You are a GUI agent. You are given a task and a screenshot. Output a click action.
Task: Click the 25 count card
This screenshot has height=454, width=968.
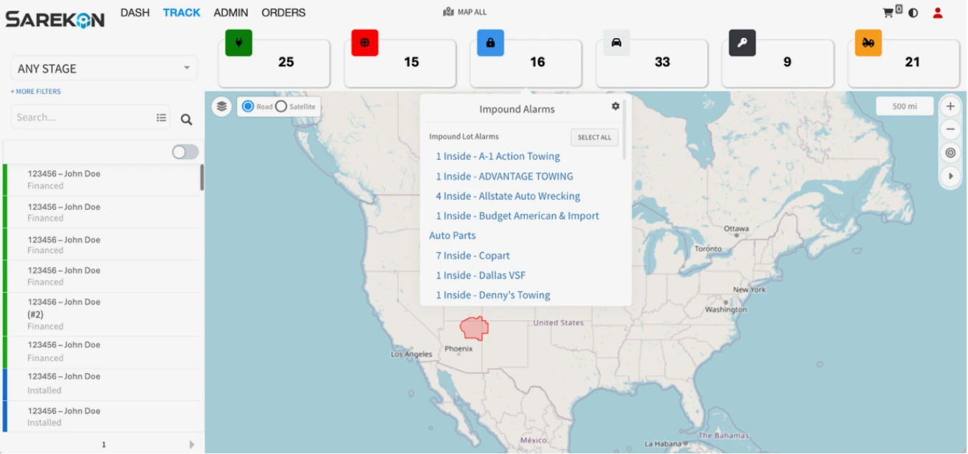point(274,63)
